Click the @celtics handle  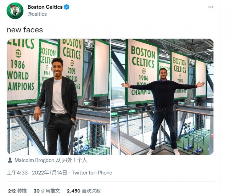[37, 14]
